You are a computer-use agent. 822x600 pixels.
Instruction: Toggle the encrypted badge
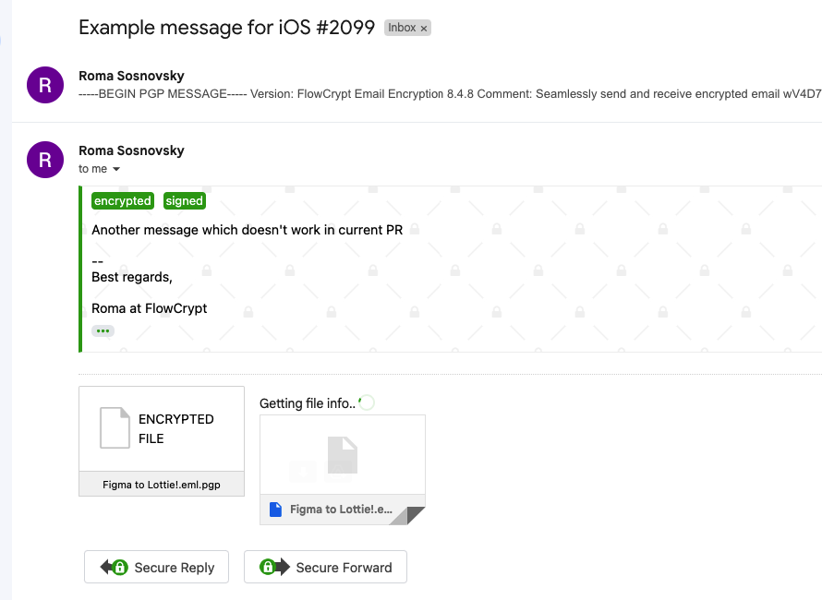(x=122, y=200)
